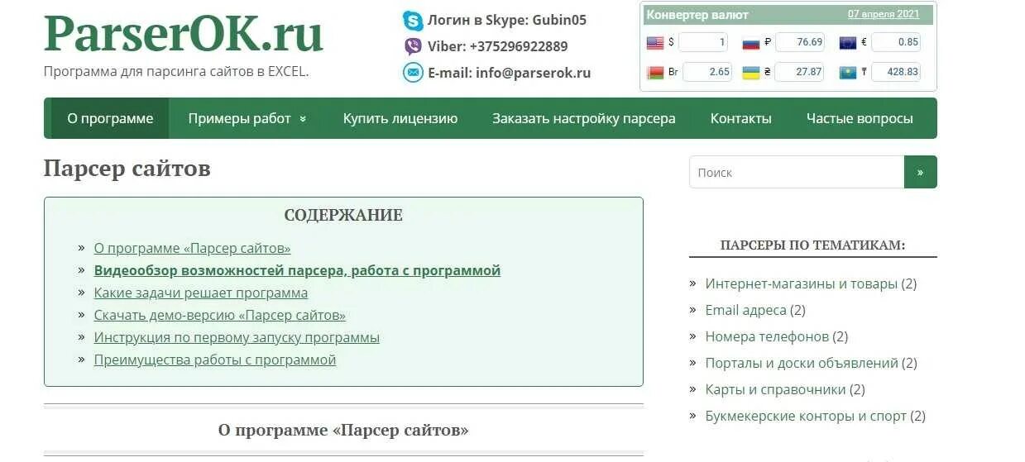Go to Купить лицензию page
The width and height of the screenshot is (1025, 462).
point(400,118)
